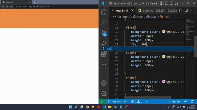Switch to bubbles-1853237_1920.jpg tab
The image size is (197, 110).
click(x=158, y=11)
